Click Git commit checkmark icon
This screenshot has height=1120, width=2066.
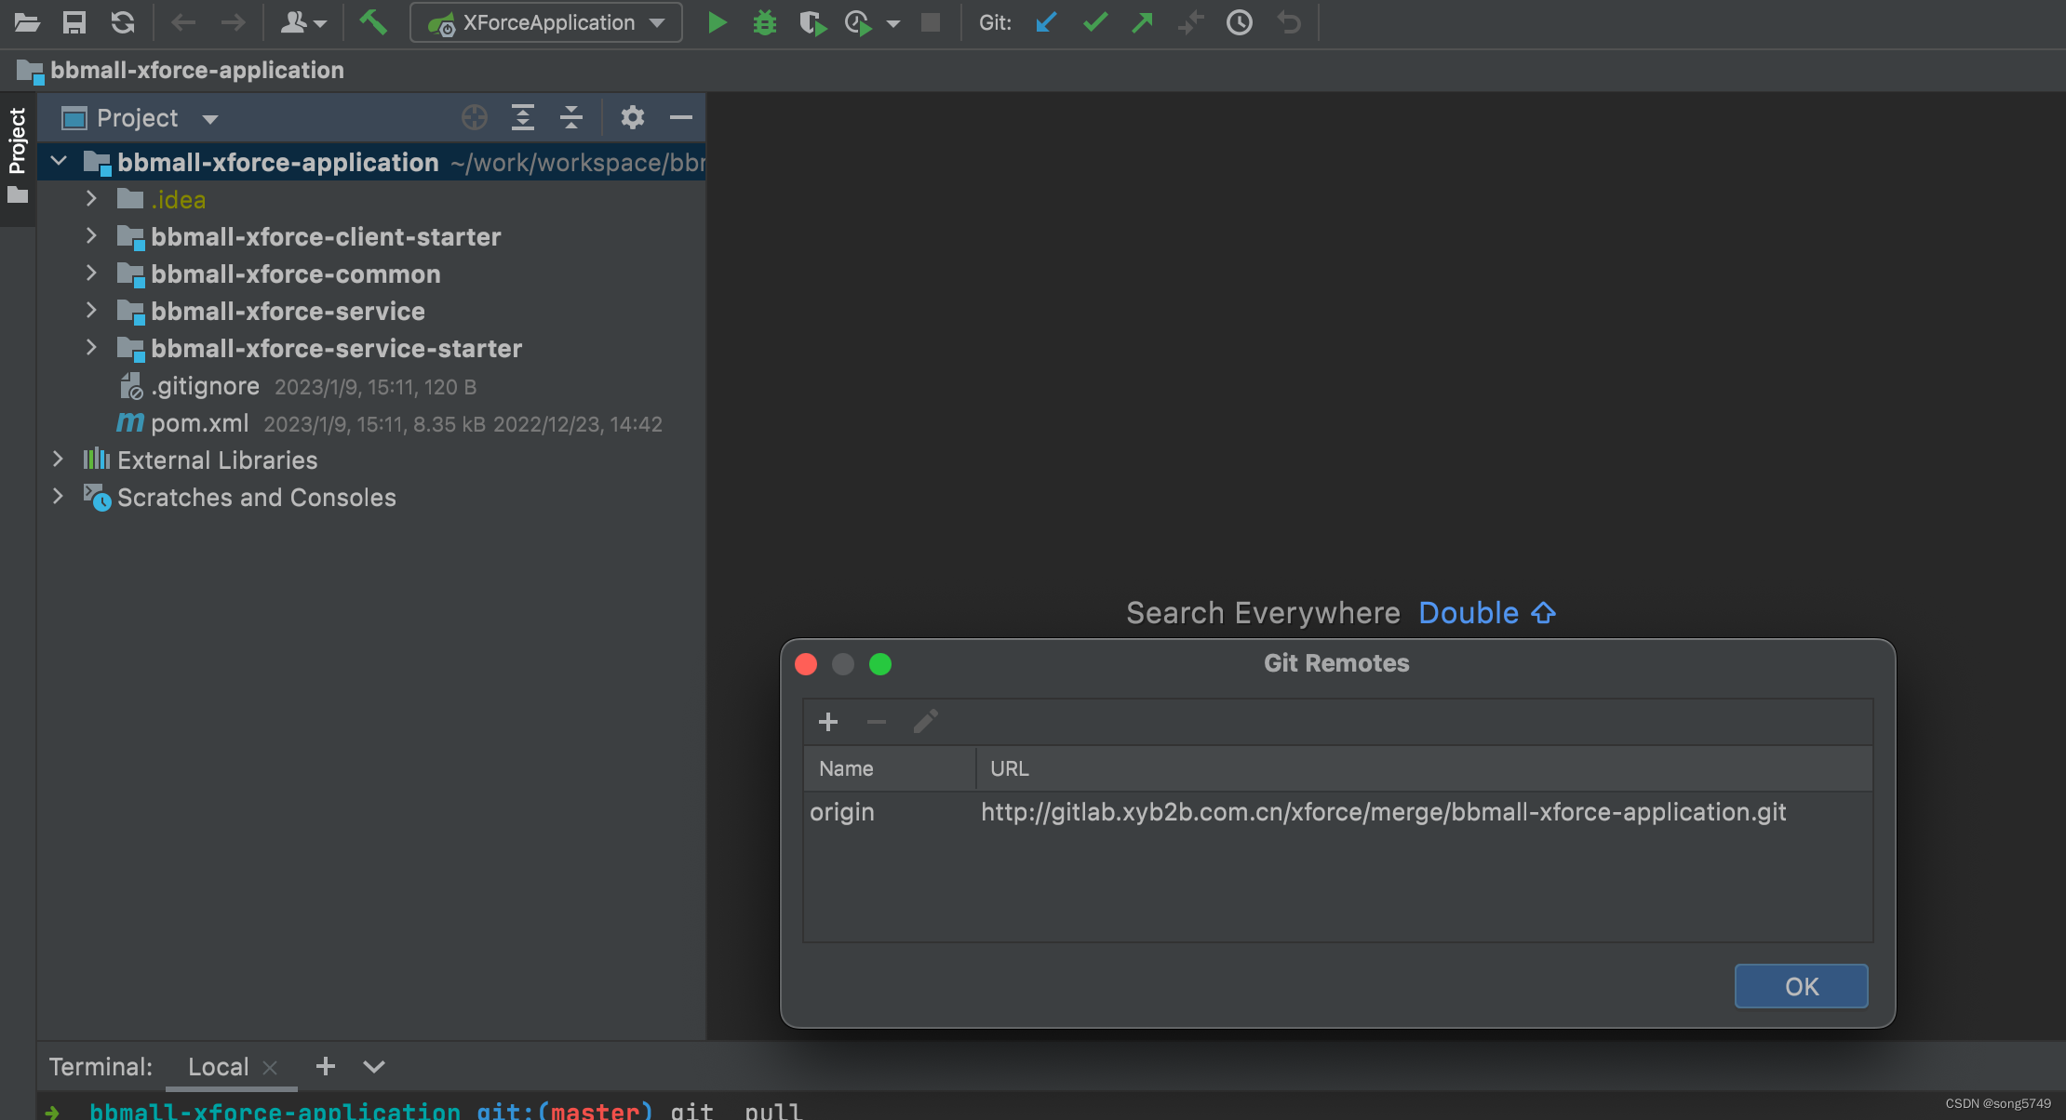1094,22
